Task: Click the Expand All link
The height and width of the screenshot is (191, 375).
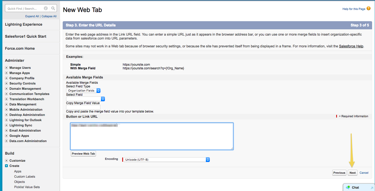Action: coord(32,16)
